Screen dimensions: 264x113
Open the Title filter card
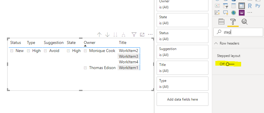click(182, 68)
